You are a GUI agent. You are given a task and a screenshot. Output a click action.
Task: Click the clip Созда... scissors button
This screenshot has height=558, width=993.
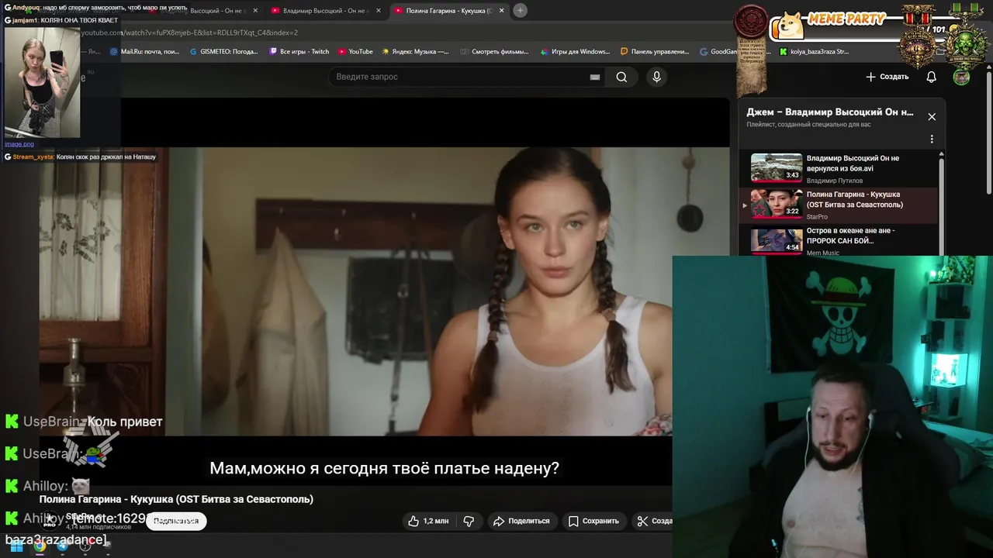point(653,521)
